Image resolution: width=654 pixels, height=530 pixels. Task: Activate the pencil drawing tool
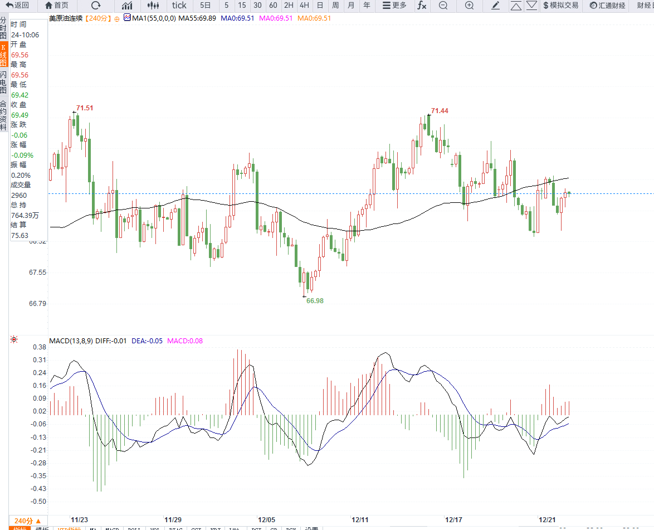coord(495,6)
